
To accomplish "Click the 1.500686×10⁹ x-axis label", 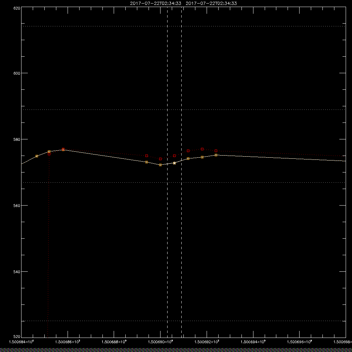I will [x=68, y=342].
